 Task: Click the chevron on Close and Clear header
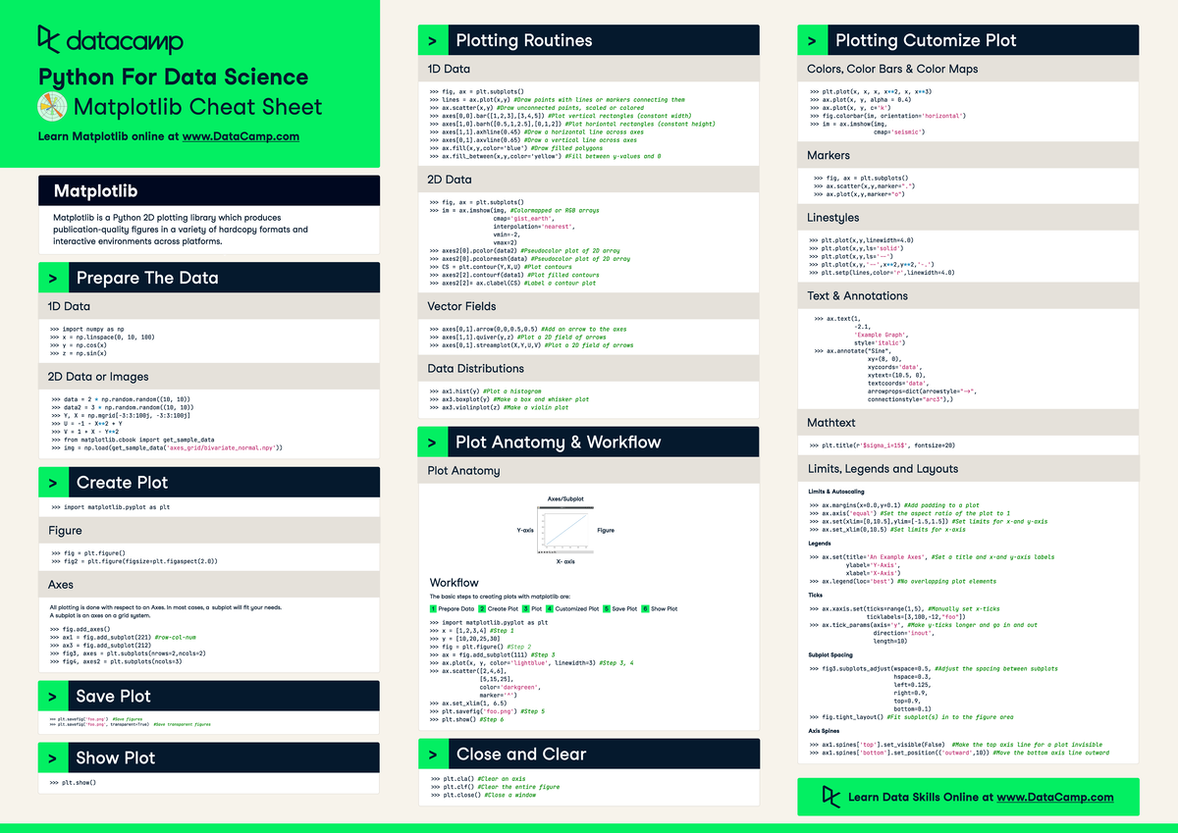pyautogui.click(x=433, y=753)
